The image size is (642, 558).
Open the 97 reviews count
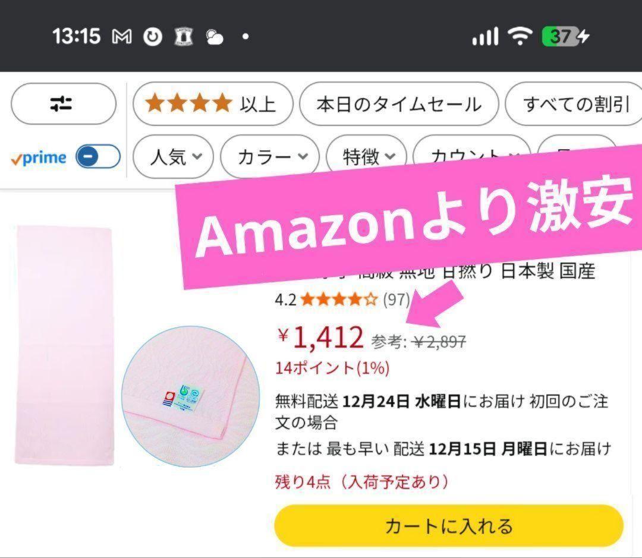[x=396, y=300]
